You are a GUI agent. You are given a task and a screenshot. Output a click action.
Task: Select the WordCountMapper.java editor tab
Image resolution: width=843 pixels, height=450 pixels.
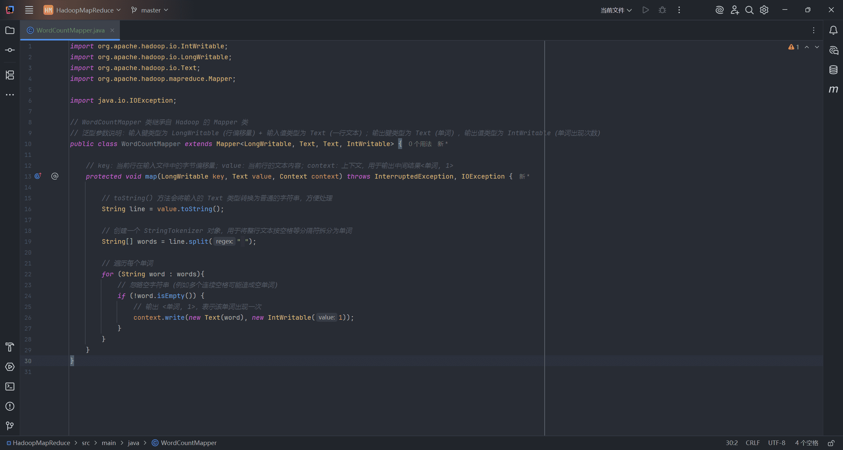tap(70, 30)
